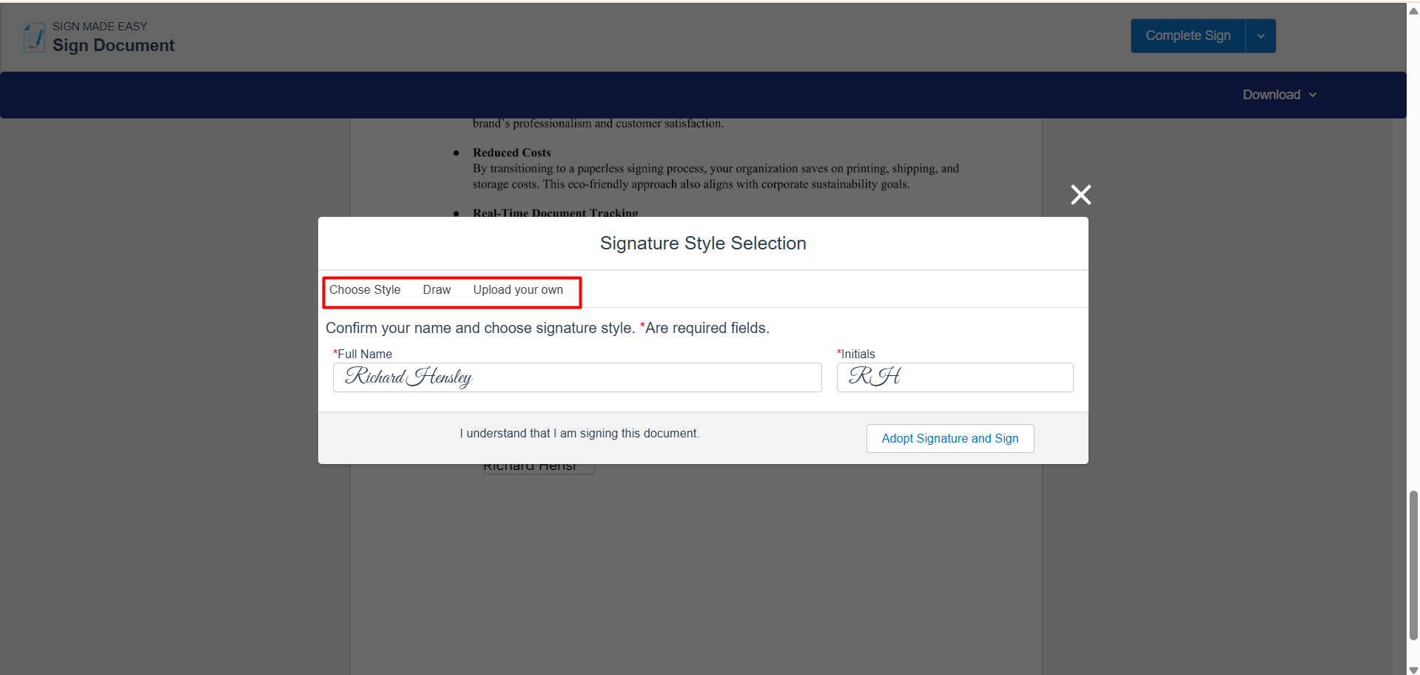Switch to the Draw tab
This screenshot has height=675, width=1420.
437,290
